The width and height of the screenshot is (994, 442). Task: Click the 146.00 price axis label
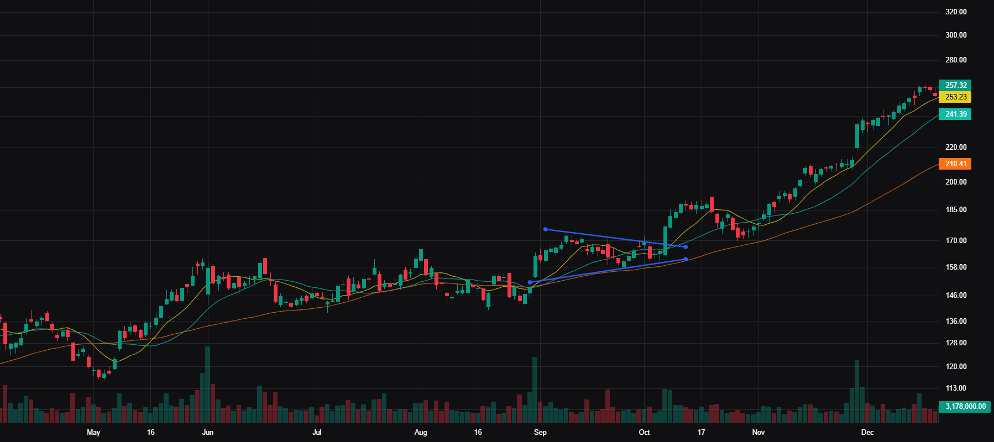956,295
